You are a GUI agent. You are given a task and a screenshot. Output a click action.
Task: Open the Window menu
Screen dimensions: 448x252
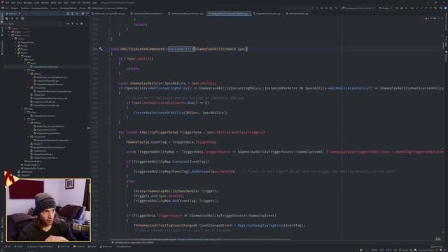(x=87, y=3)
